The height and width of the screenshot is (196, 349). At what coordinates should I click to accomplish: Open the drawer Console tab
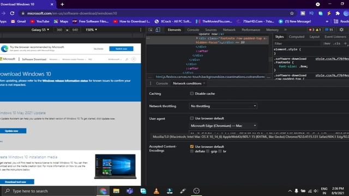162,83
